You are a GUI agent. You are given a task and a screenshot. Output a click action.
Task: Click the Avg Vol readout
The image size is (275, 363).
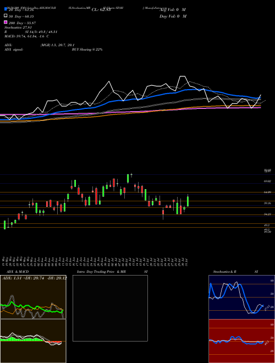click(x=173, y=10)
